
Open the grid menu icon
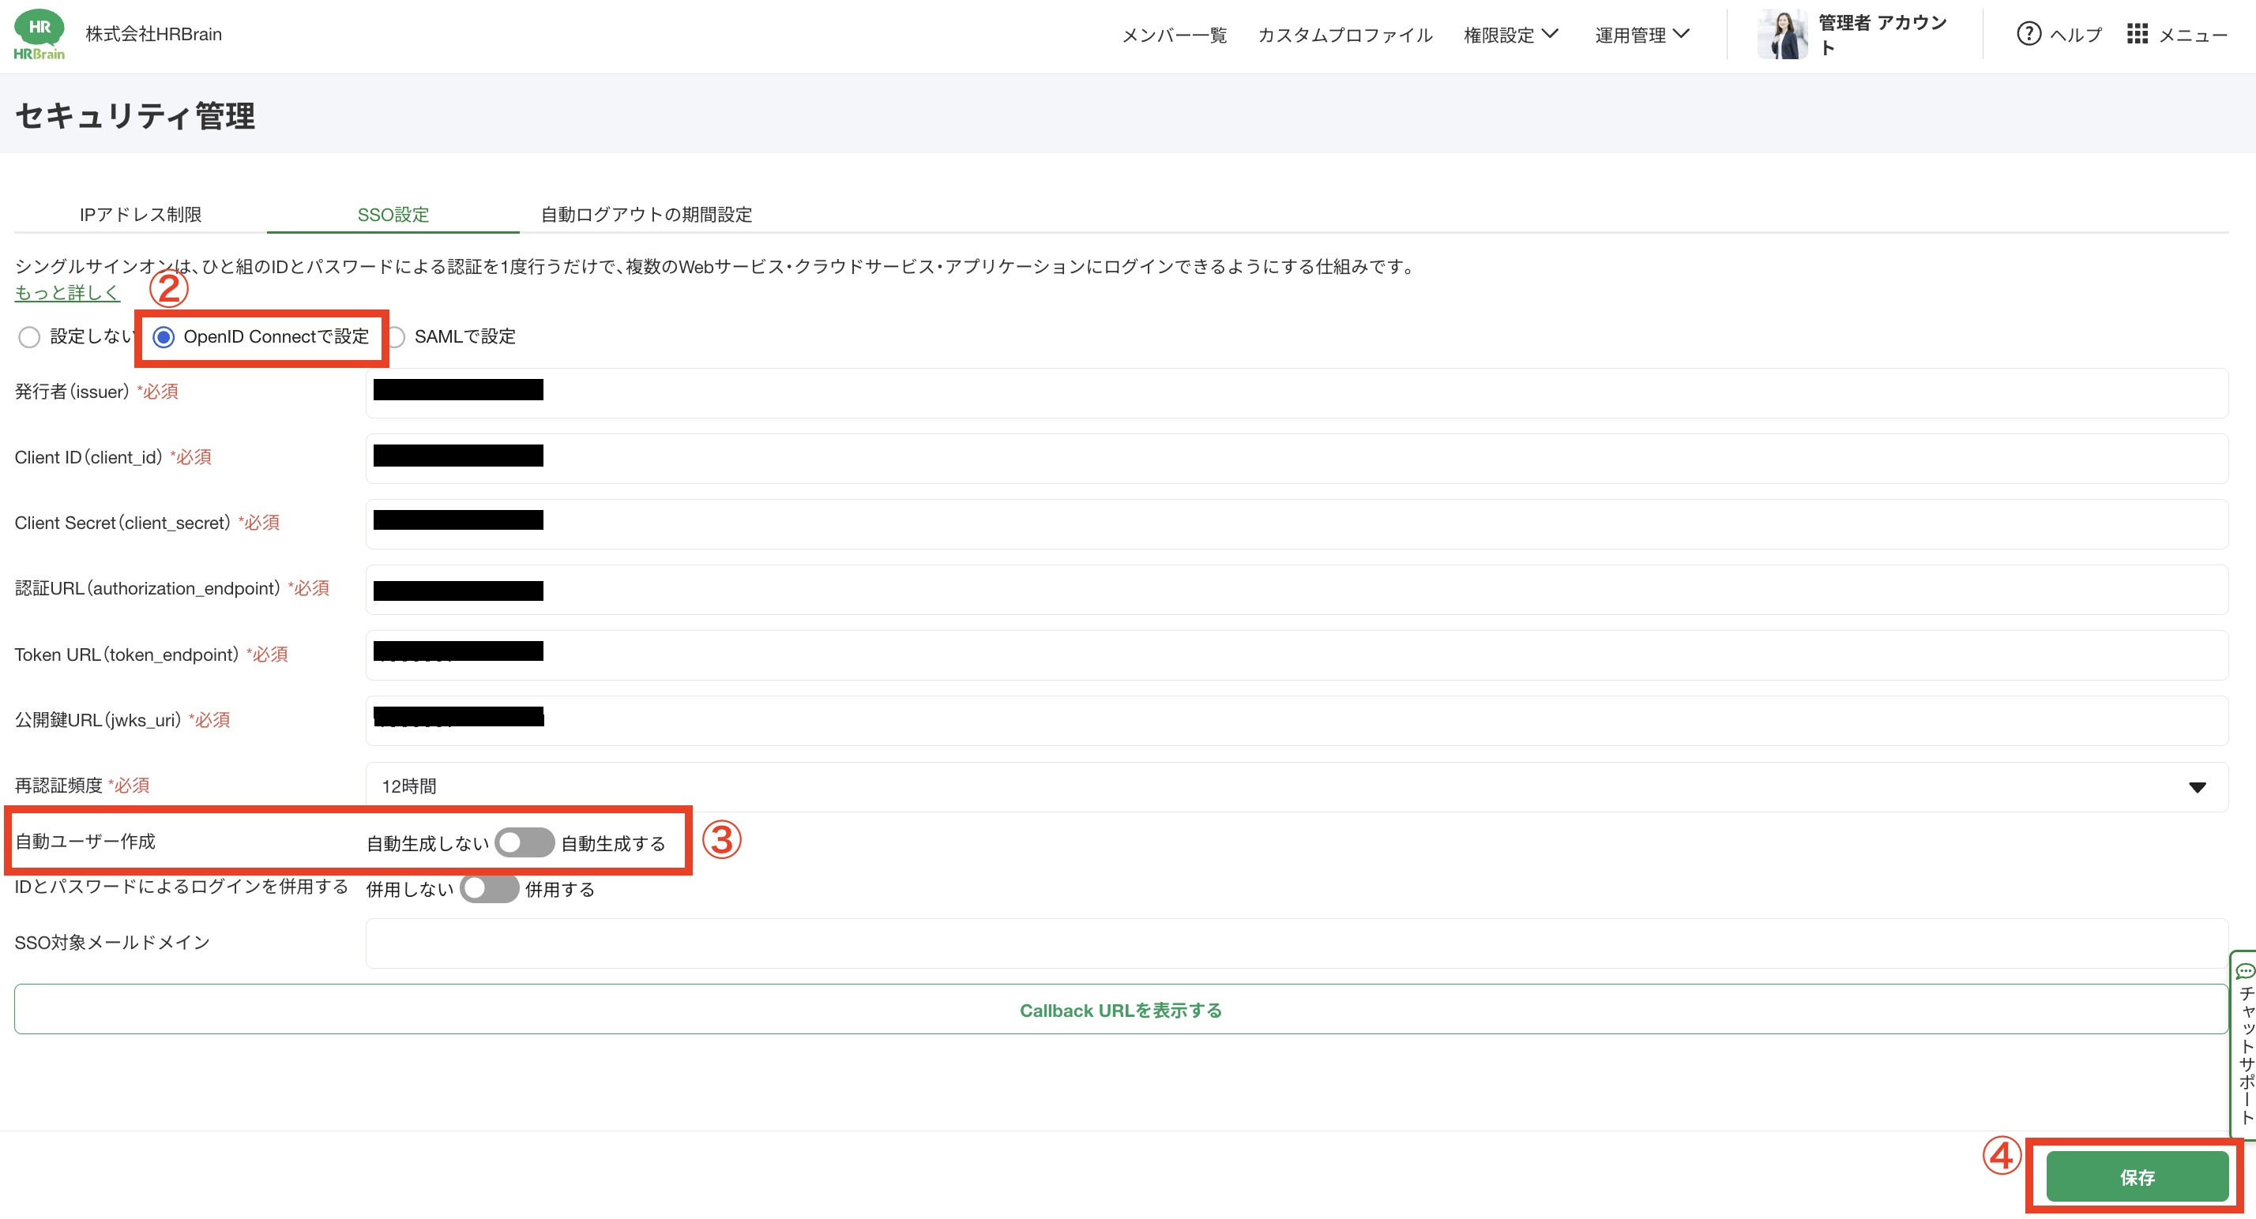point(2137,34)
